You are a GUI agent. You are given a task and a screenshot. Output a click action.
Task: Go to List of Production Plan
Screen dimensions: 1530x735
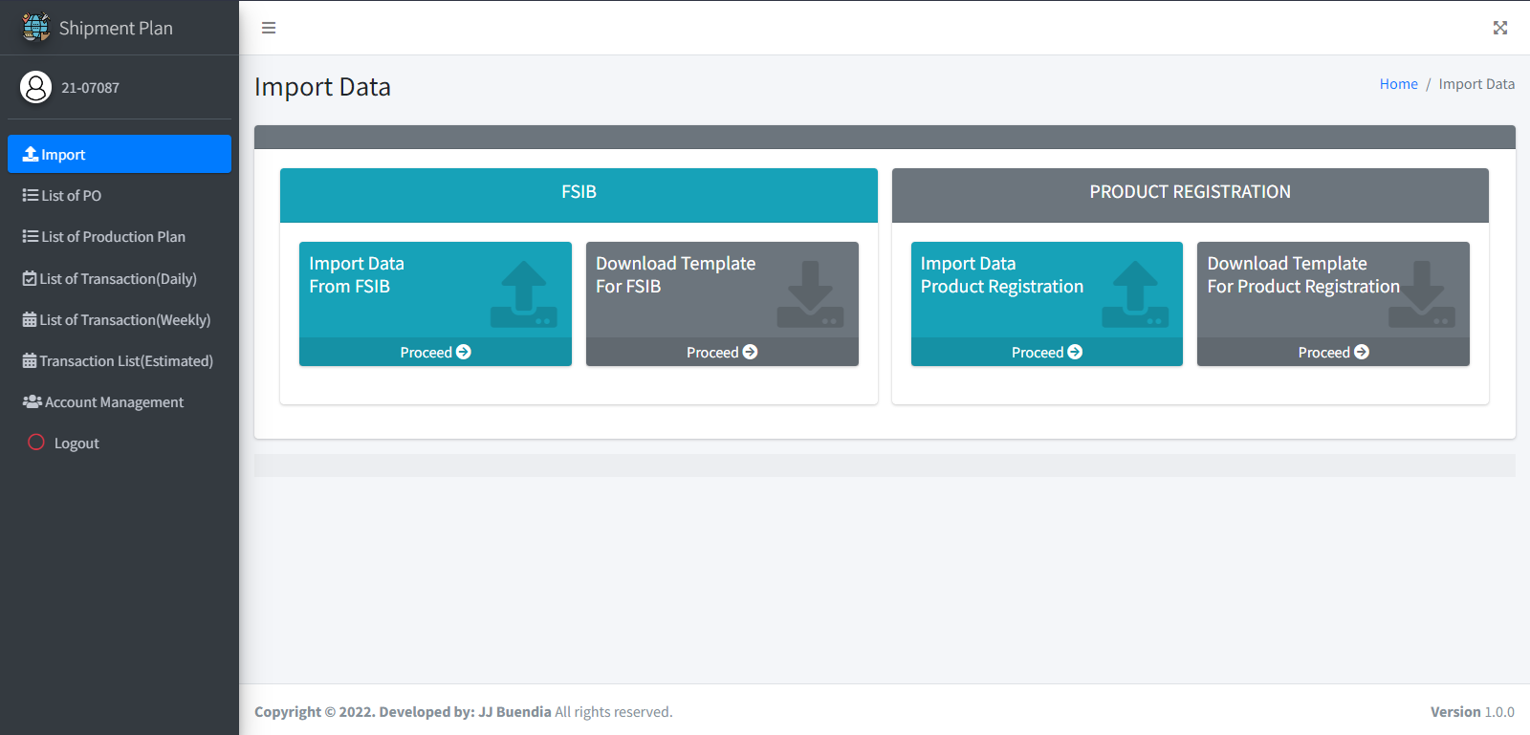[113, 237]
